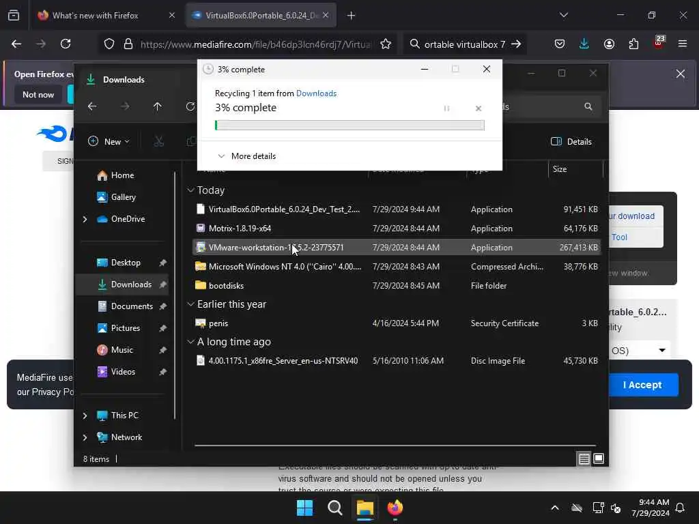Expand This PC in the navigation pane
Viewport: 699px width, 524px height.
point(85,416)
